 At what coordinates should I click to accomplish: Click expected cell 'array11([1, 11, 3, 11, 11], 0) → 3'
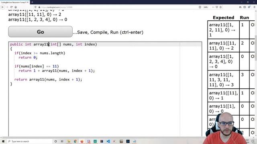coord(223,80)
